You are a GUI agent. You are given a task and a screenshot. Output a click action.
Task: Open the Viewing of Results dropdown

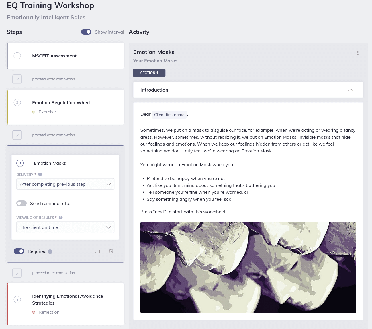(x=65, y=227)
